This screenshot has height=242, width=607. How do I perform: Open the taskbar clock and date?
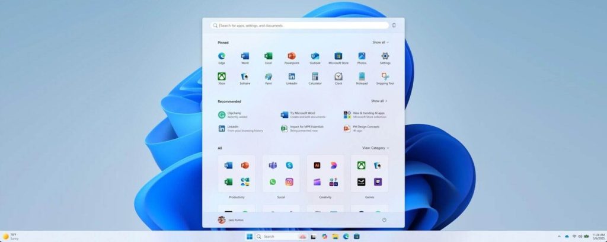599,236
